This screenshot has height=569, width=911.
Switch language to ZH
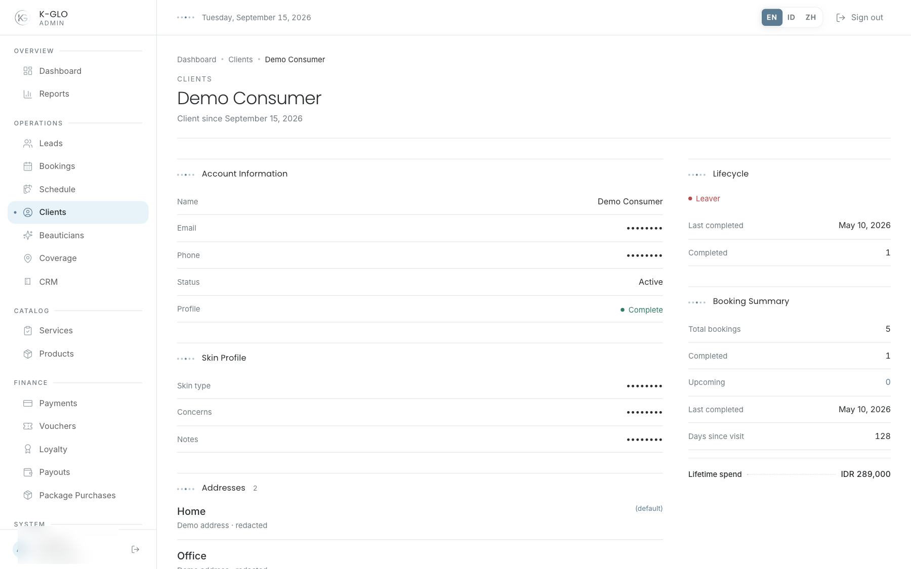click(x=811, y=17)
